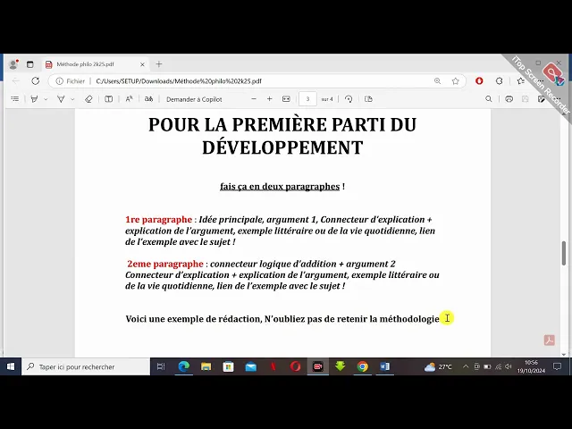
Task: Click the translate icon in PDF toolbar
Action: click(148, 99)
